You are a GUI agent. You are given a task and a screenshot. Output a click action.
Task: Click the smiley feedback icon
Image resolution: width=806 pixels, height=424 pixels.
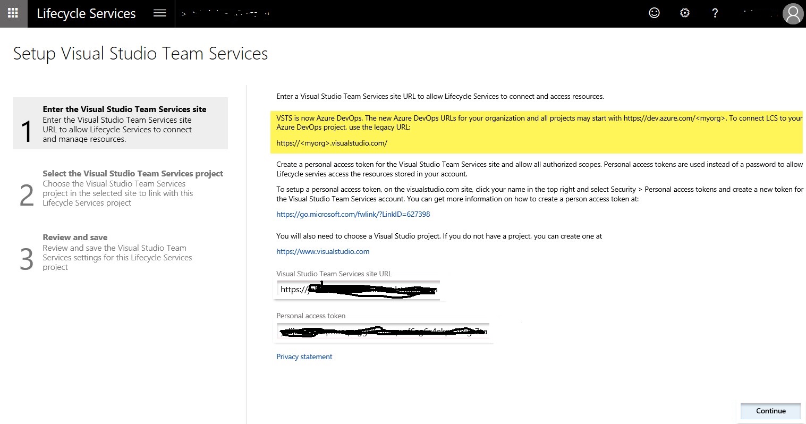pos(655,13)
